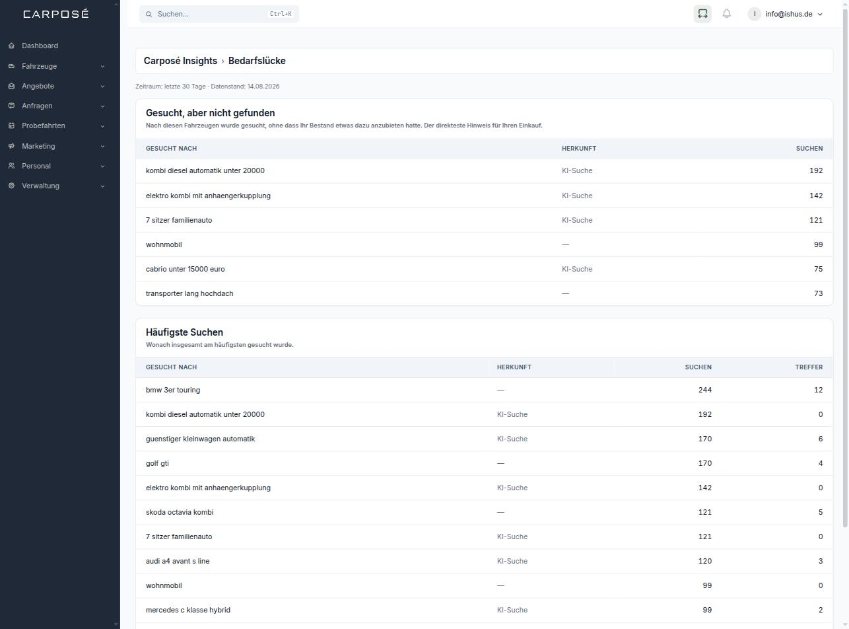Click the Fahrzeuge car icon
Viewport: 849px width, 629px height.
pos(11,66)
